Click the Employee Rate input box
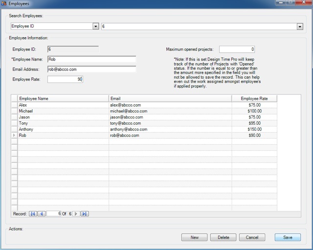Screen dimensions: 313x250 tap(65, 79)
